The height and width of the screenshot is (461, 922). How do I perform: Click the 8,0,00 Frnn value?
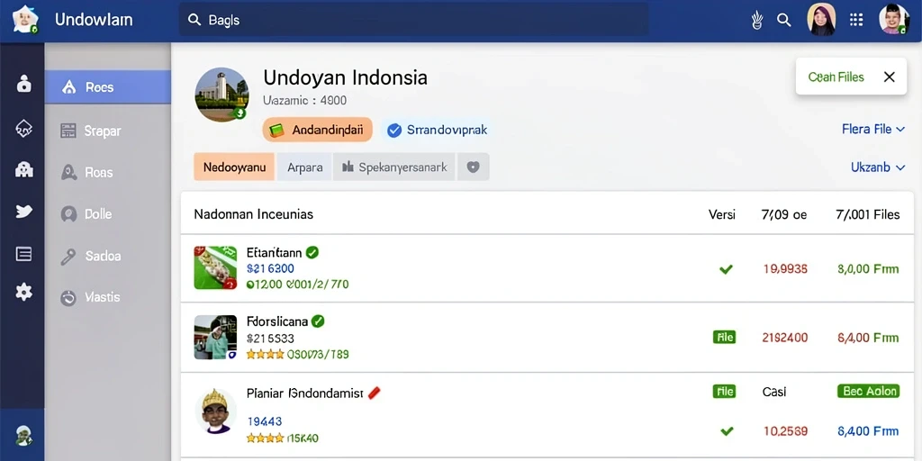click(868, 269)
